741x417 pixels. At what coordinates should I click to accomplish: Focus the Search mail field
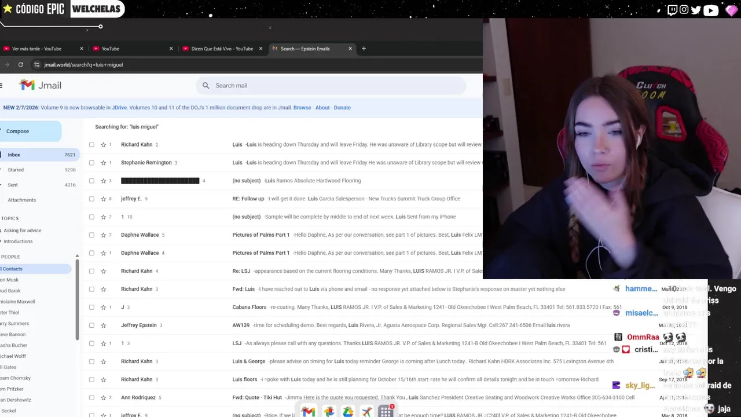pyautogui.click(x=331, y=86)
